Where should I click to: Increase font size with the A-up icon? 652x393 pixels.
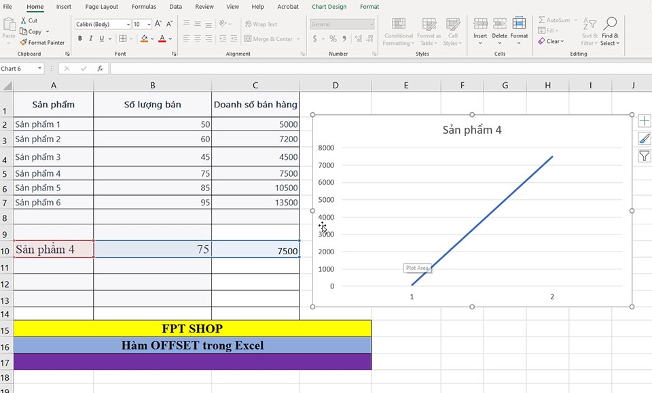[158, 24]
